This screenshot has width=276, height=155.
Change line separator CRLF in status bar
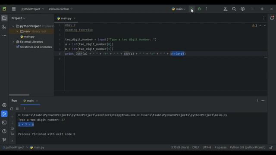195,147
